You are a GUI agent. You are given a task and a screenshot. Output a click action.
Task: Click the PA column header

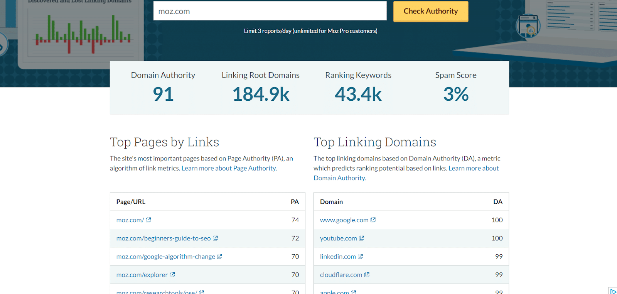(295, 202)
